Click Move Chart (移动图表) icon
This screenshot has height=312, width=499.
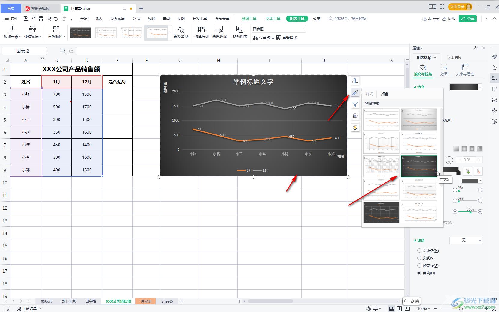(240, 32)
